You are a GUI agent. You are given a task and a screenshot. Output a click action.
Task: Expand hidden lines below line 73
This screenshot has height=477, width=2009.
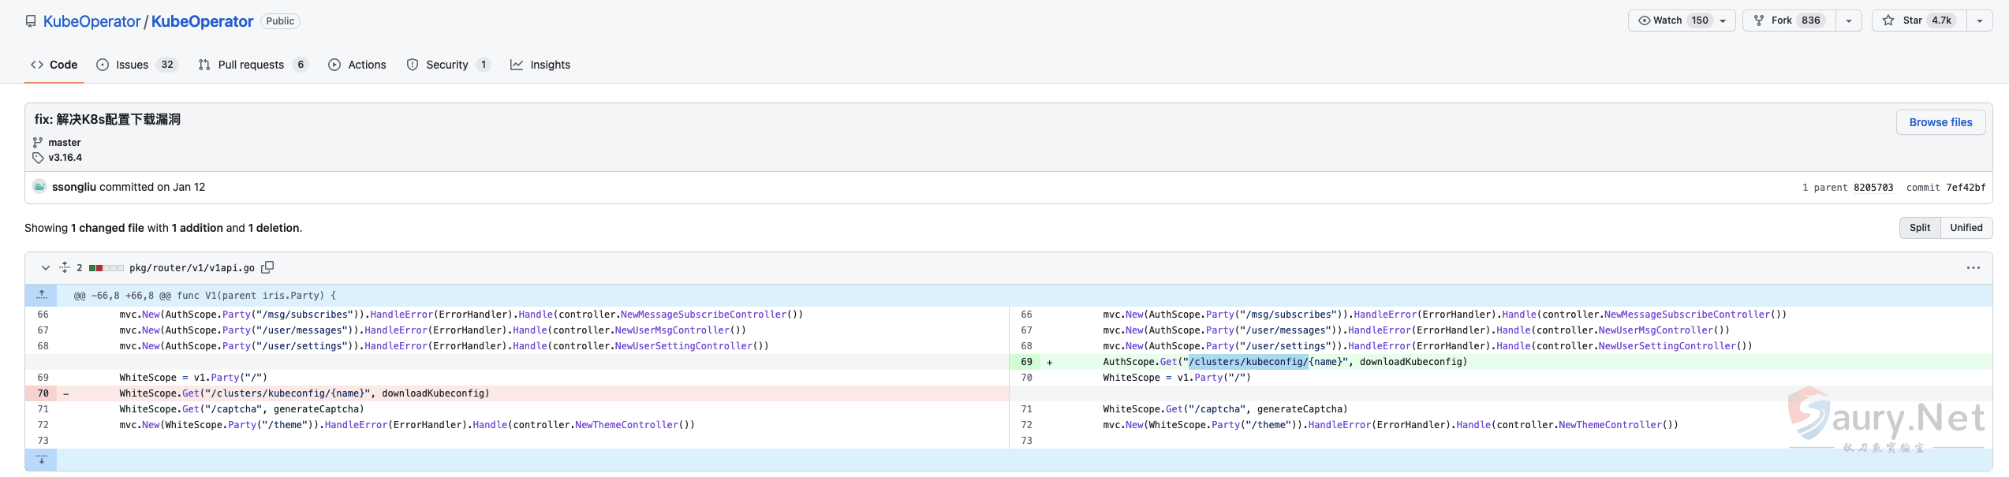[41, 460]
